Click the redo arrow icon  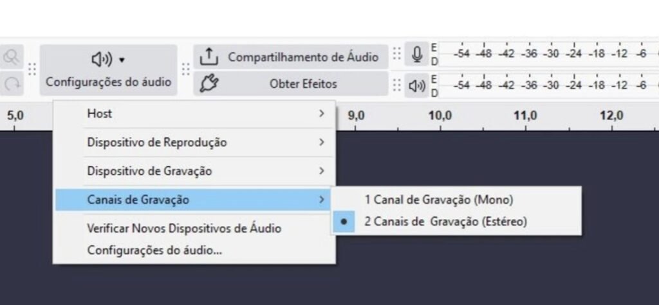point(11,84)
